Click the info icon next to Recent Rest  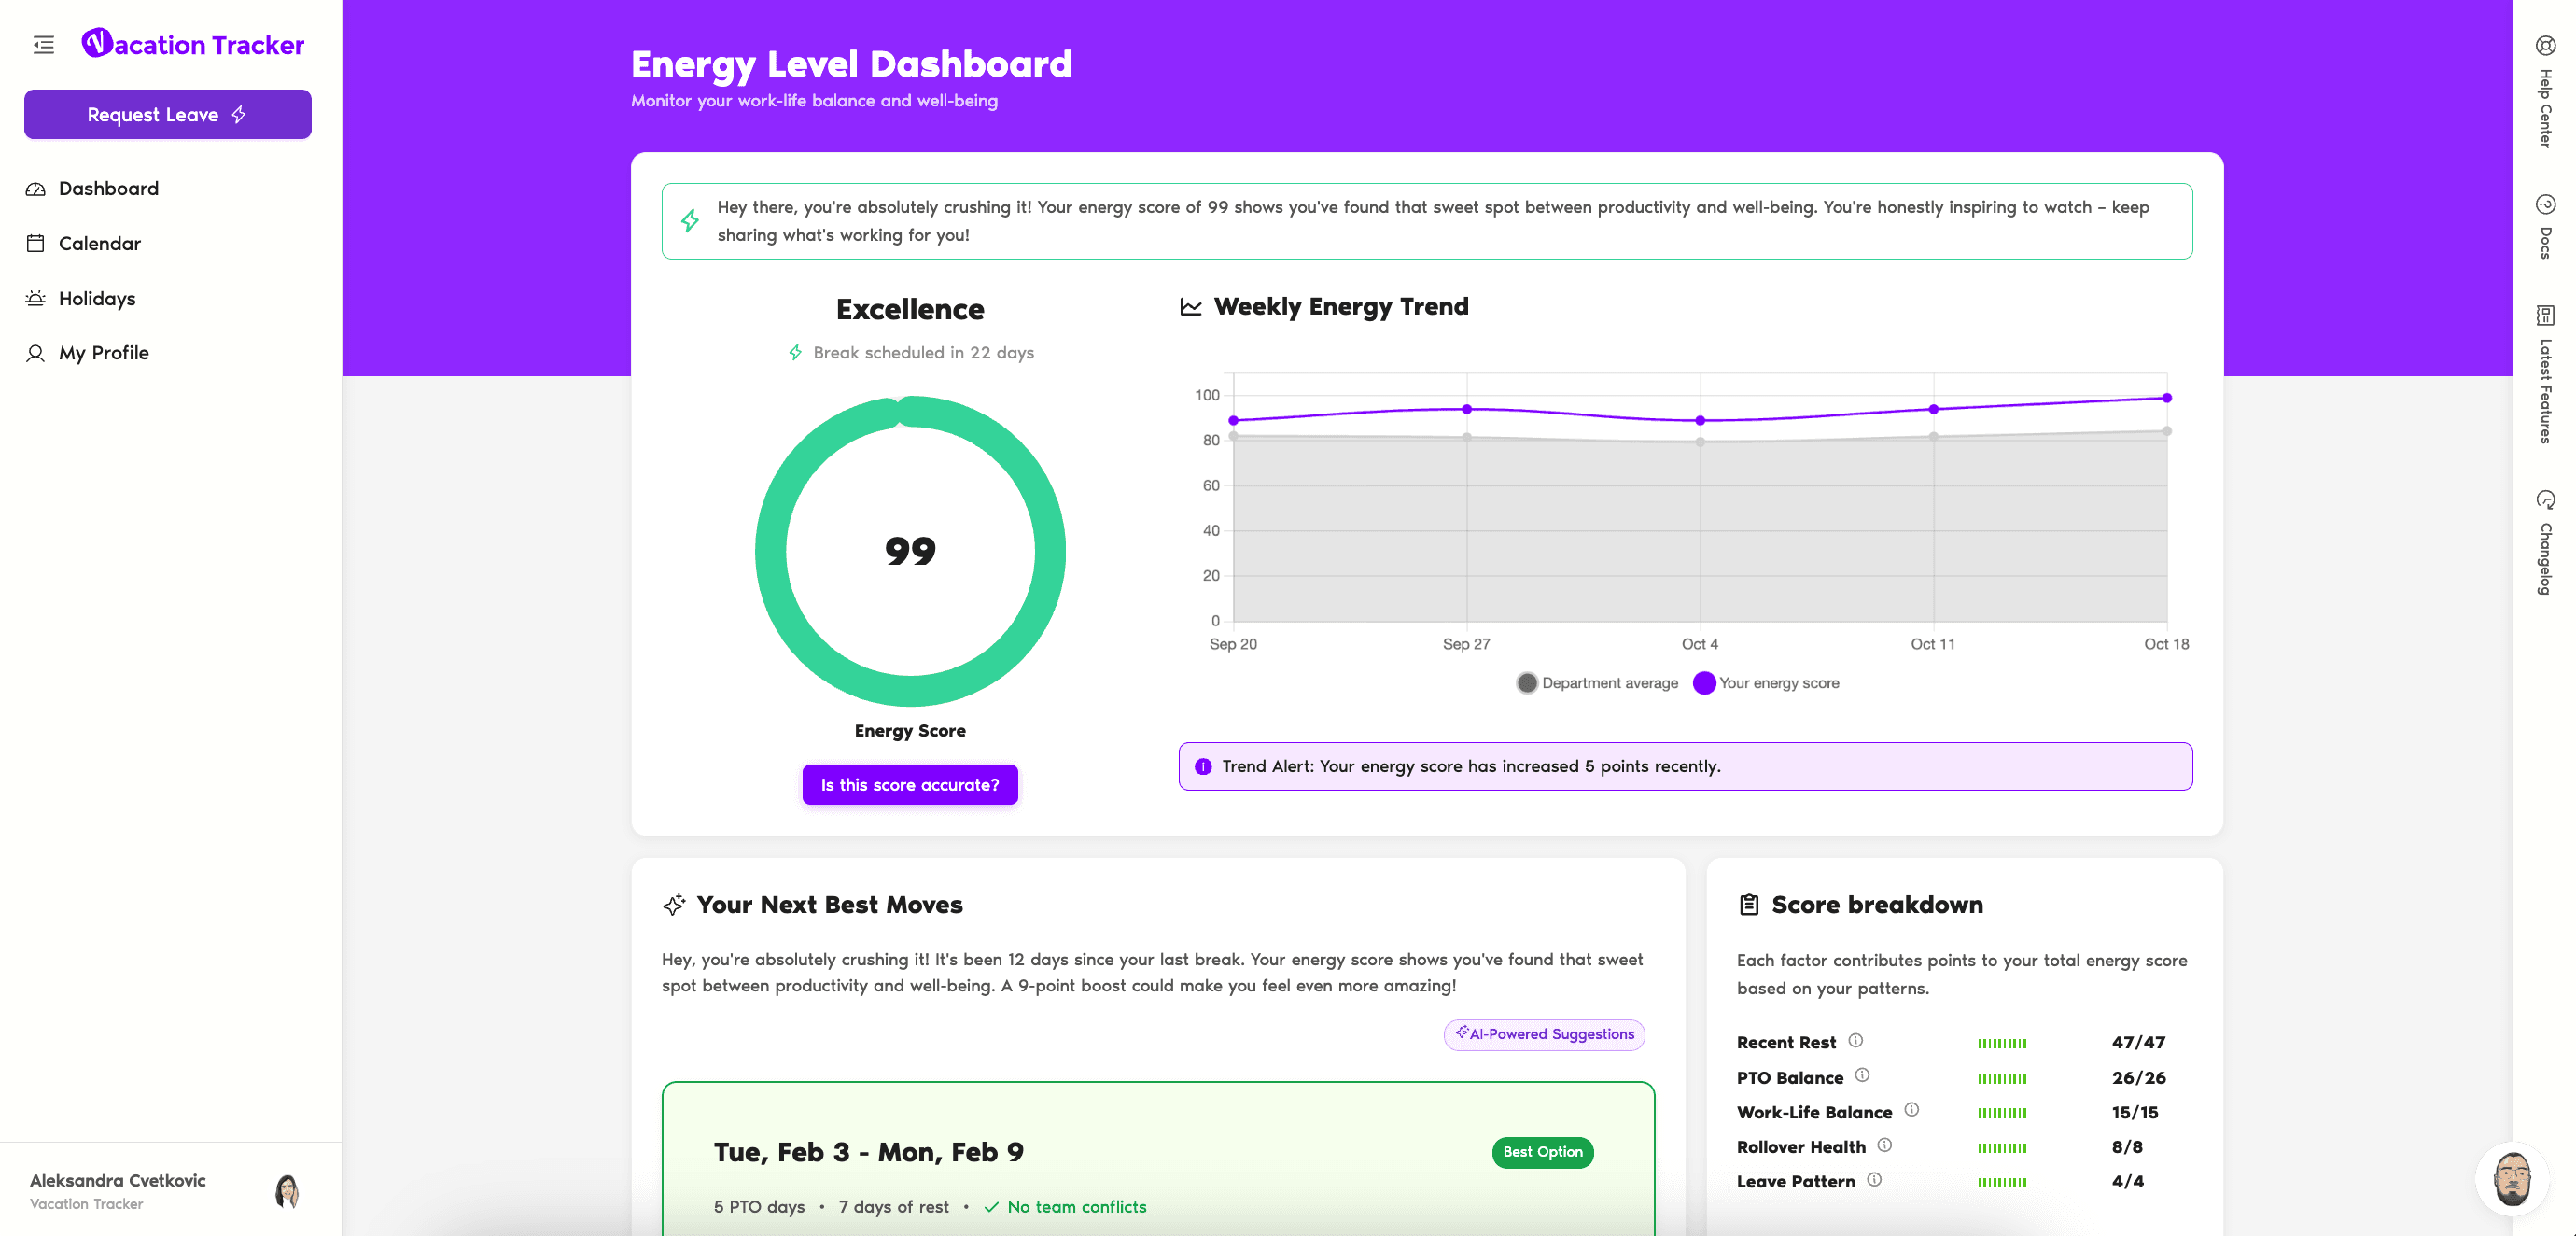1855,1041
